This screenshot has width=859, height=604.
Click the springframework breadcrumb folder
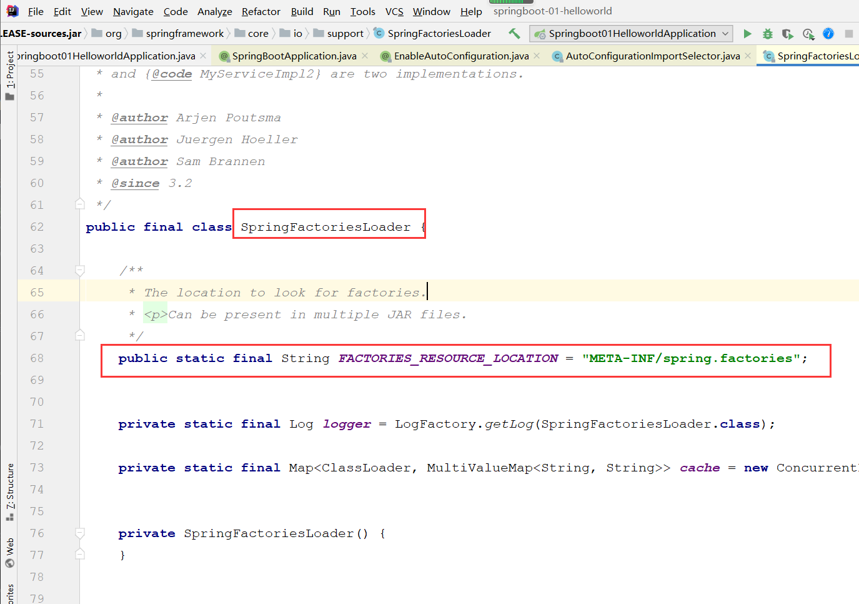point(177,34)
